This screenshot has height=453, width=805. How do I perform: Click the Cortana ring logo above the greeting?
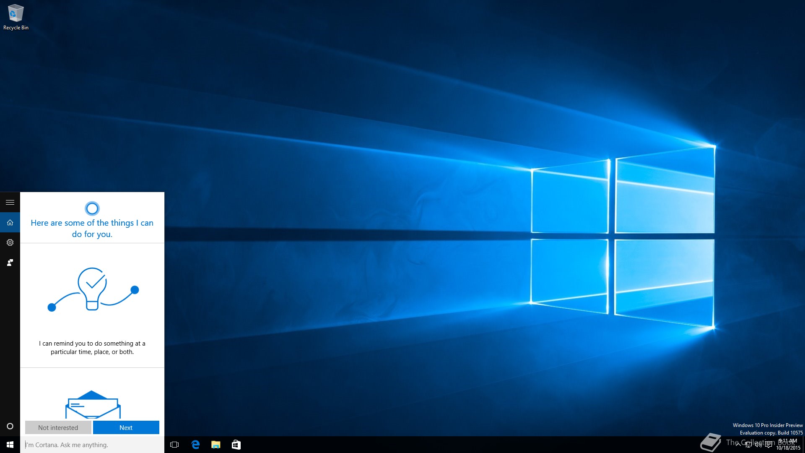pyautogui.click(x=92, y=208)
